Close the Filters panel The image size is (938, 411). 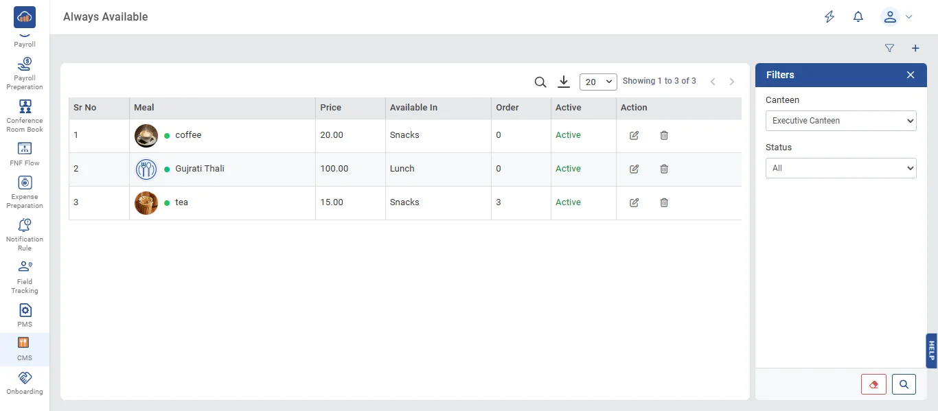point(911,75)
